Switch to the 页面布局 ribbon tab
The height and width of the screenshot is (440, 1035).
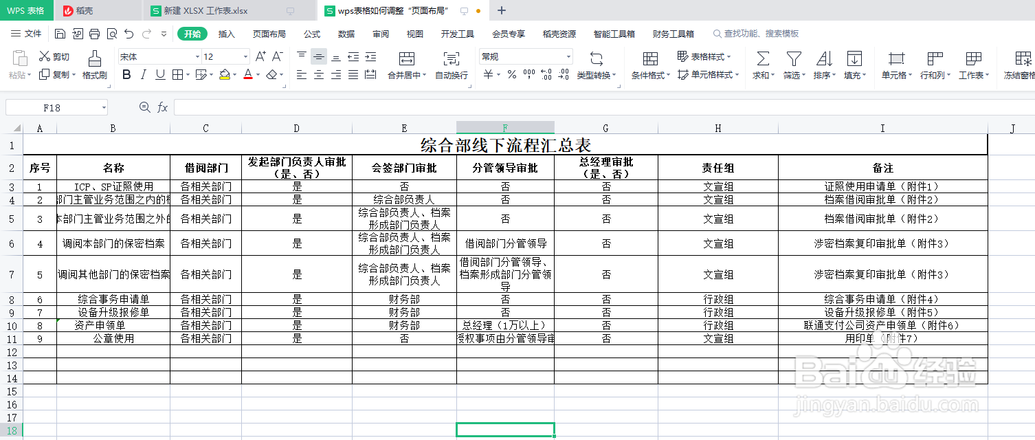pos(269,34)
